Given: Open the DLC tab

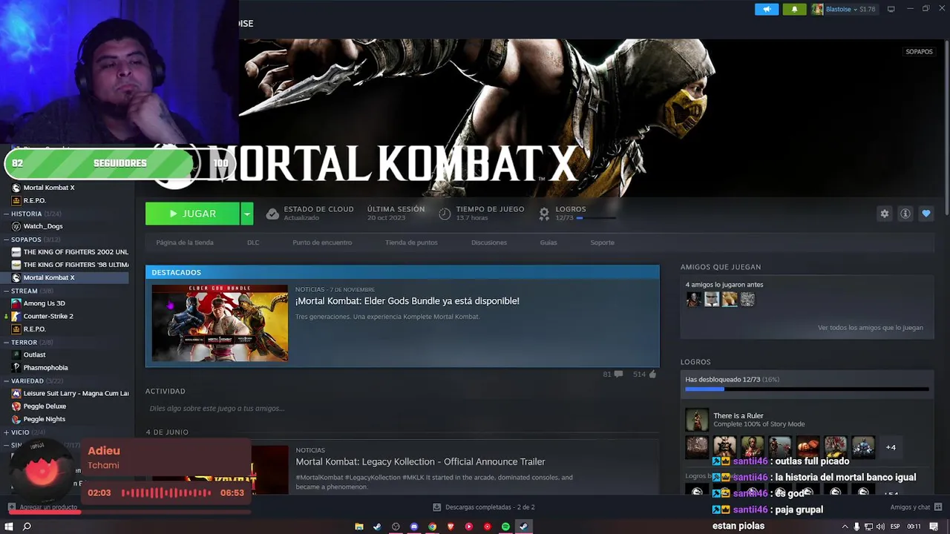Looking at the screenshot, I should coord(253,243).
